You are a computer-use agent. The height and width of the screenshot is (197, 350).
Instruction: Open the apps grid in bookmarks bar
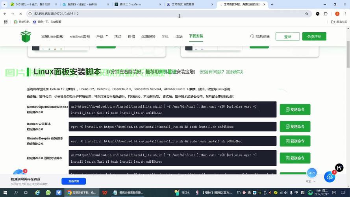click(x=6, y=22)
